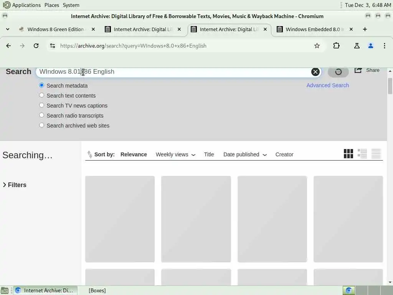Open the Advanced Search link
This screenshot has width=393, height=295.
328,85
